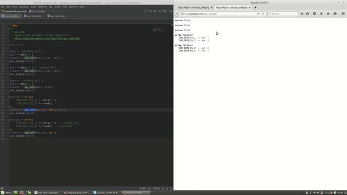Click the show desktop icon on the taskbar

(16, 193)
